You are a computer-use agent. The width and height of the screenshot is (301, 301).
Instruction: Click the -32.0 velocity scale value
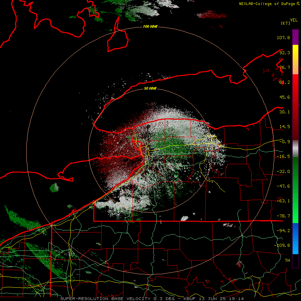coord(283,172)
